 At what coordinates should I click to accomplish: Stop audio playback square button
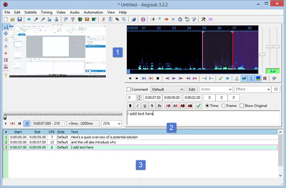click(158, 78)
